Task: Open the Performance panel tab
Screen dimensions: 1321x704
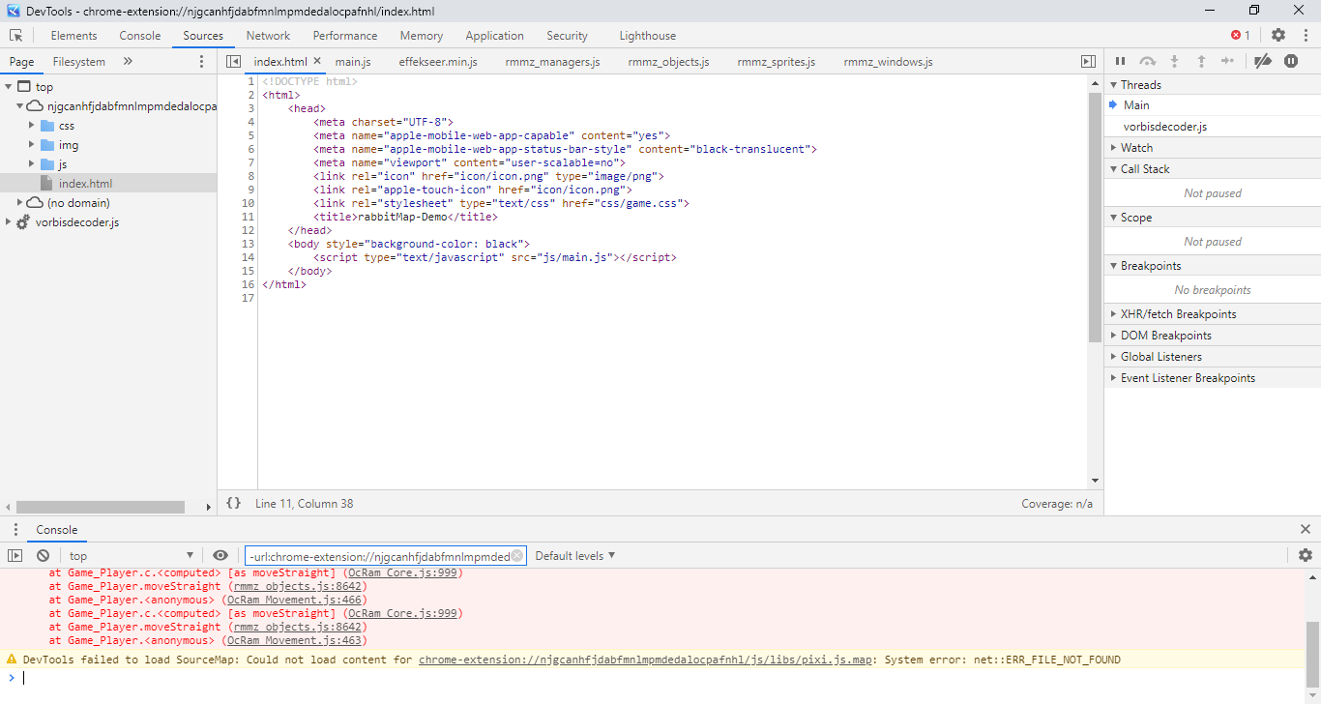Action: pos(345,36)
